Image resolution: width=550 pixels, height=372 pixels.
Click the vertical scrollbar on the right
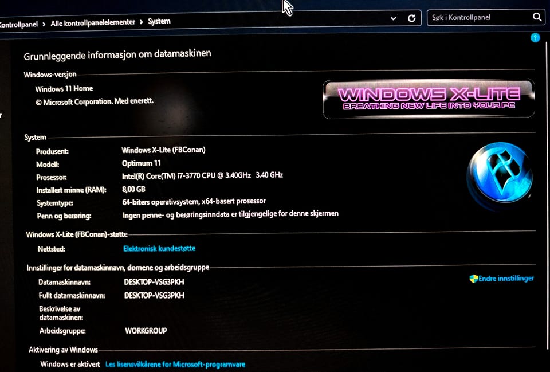click(547, 197)
